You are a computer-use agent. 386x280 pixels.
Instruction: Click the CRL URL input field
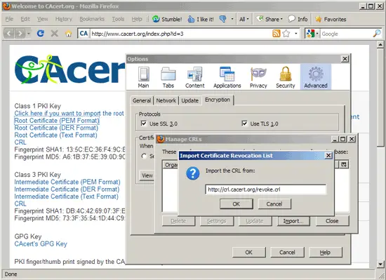(265, 189)
